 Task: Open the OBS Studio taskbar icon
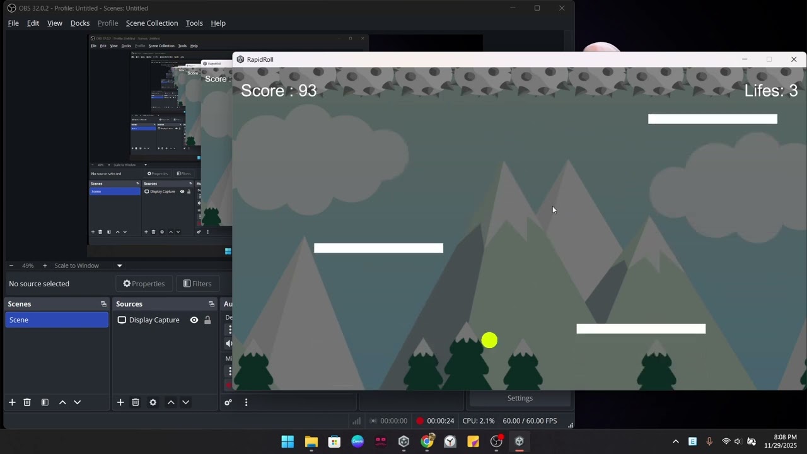tap(496, 441)
